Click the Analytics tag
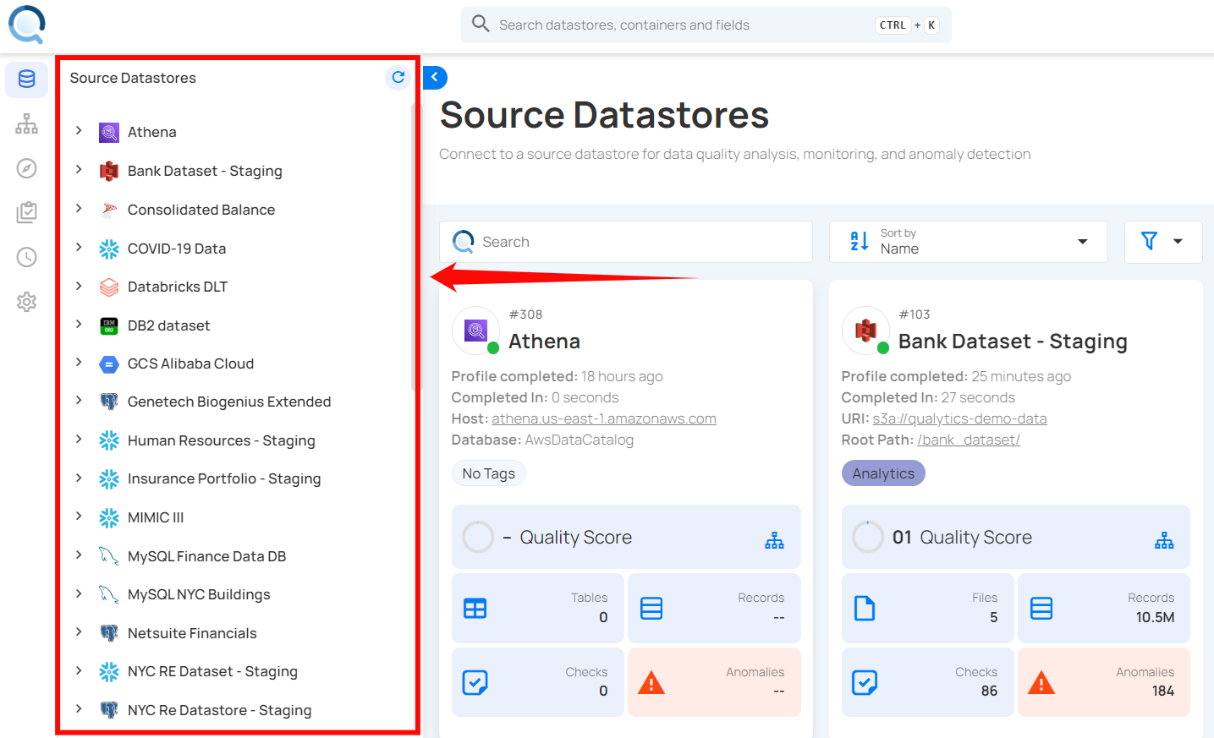This screenshot has height=738, width=1214. click(883, 473)
